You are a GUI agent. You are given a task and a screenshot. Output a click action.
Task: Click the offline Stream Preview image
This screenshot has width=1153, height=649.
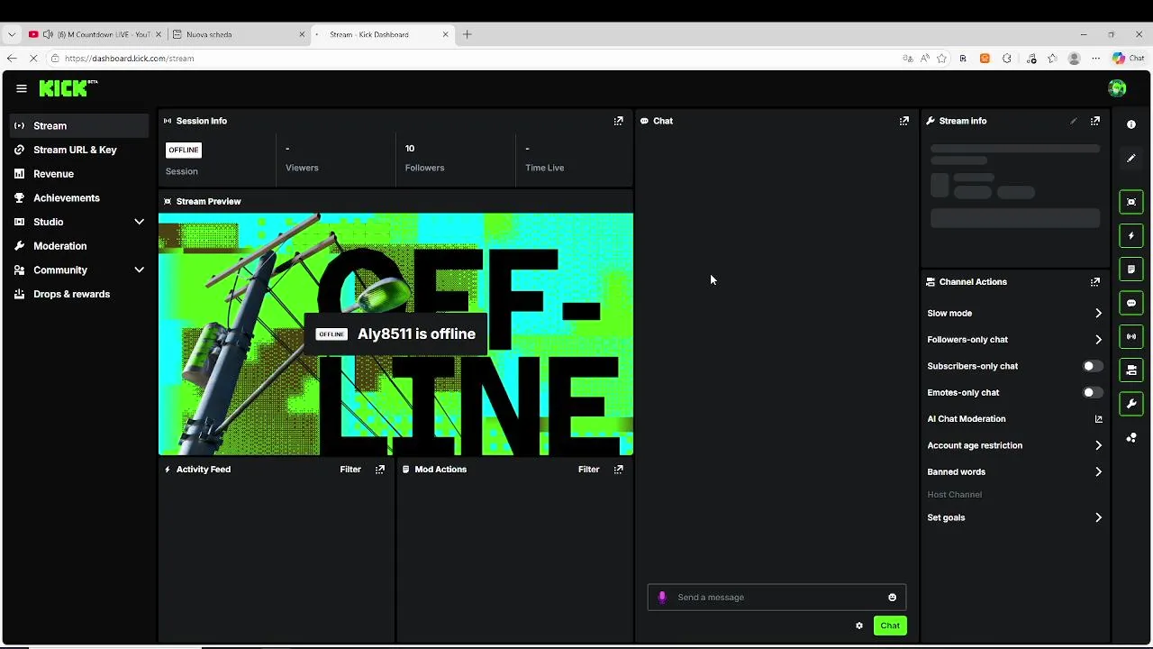coord(395,334)
